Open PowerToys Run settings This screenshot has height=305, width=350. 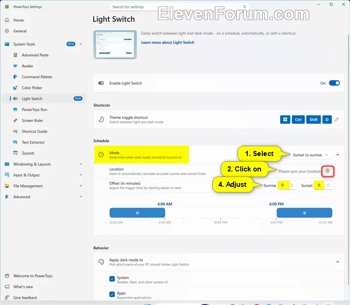[x=35, y=109]
